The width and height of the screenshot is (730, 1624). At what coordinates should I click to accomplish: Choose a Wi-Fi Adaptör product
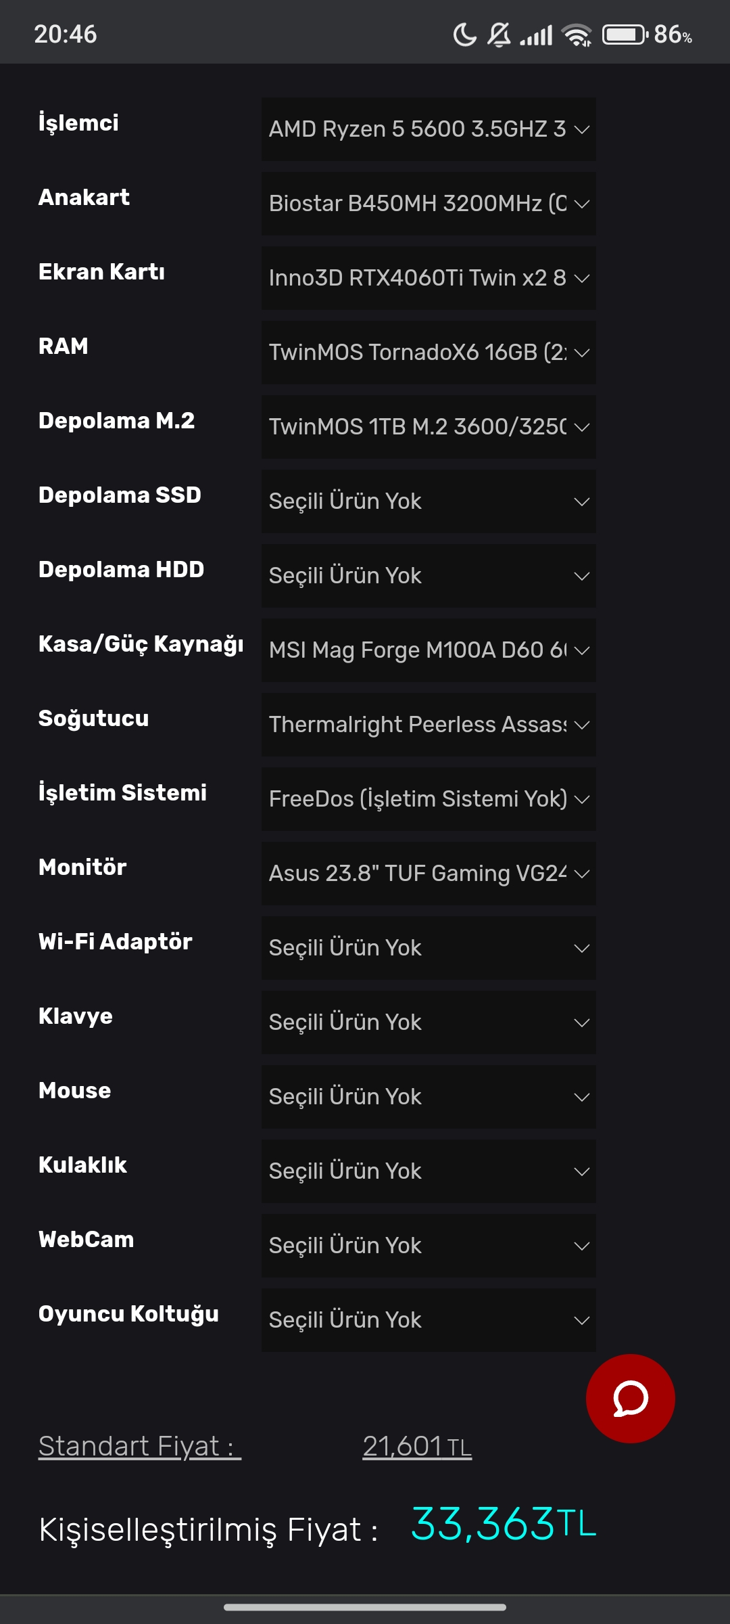pos(429,948)
